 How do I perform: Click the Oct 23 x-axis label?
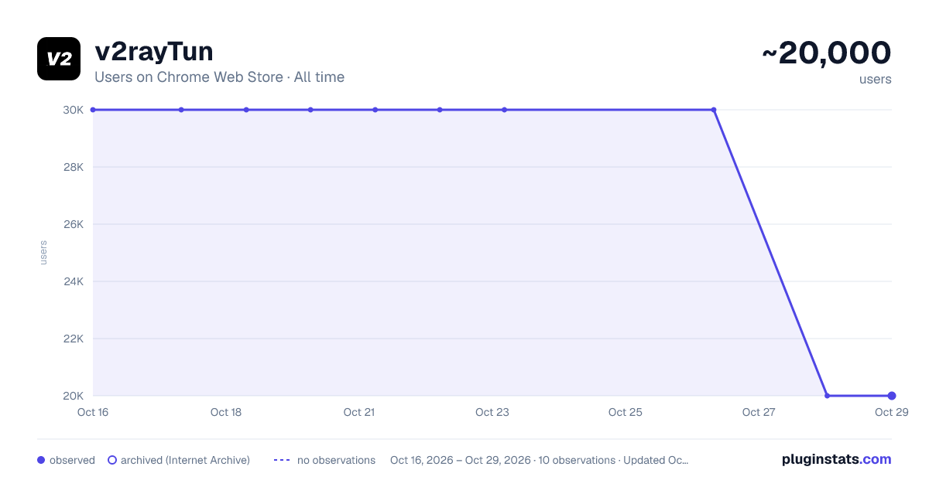click(x=492, y=412)
